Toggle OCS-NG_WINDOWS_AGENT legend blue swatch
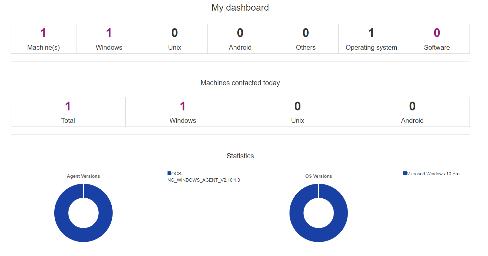This screenshot has width=488, height=256. (169, 173)
